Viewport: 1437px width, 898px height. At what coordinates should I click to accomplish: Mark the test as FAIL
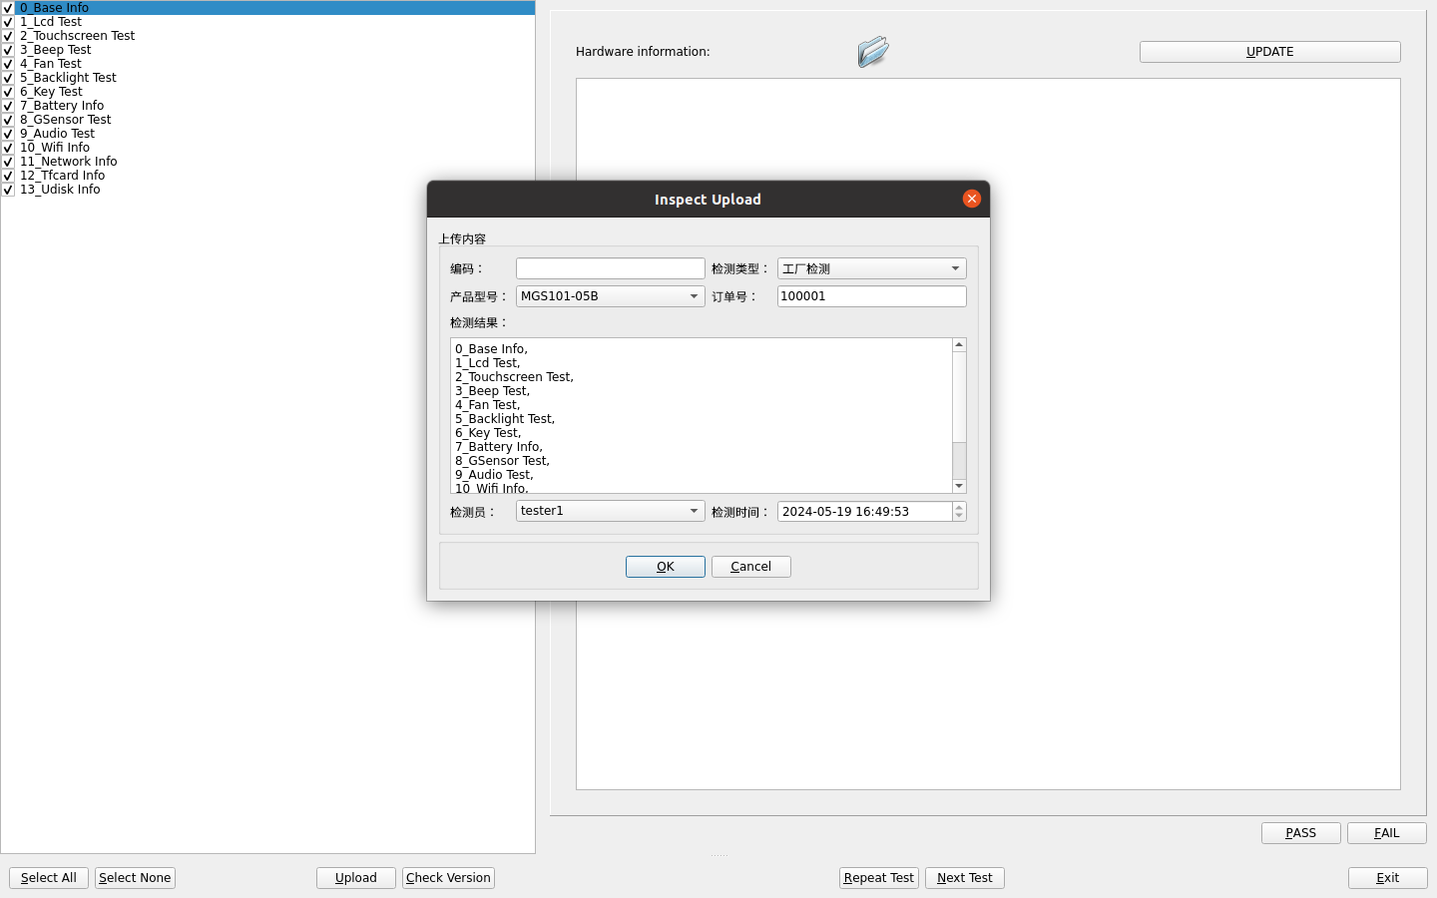1387,833
